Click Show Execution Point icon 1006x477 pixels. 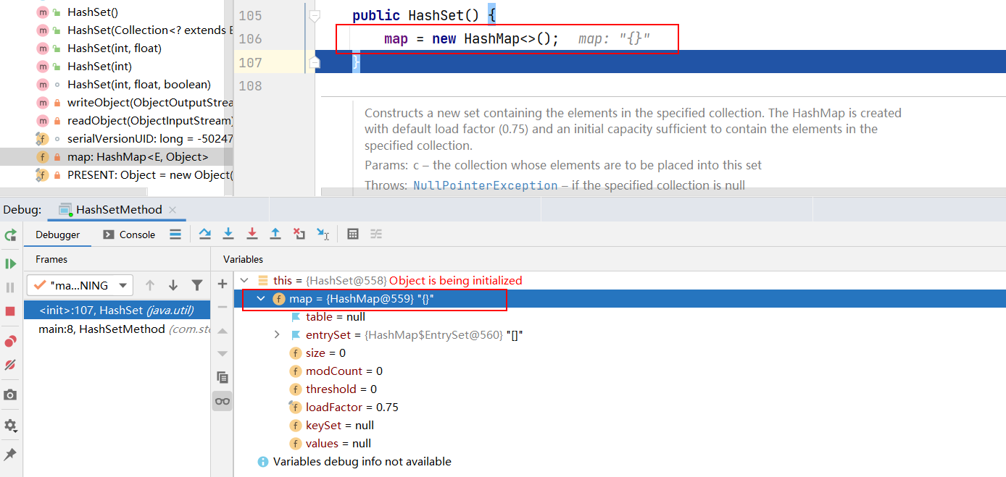pos(175,234)
